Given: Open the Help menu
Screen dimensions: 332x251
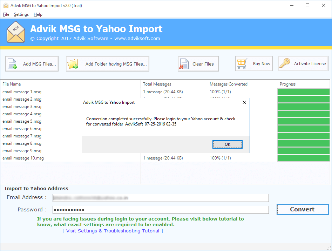Looking at the screenshot, I should tap(38, 14).
